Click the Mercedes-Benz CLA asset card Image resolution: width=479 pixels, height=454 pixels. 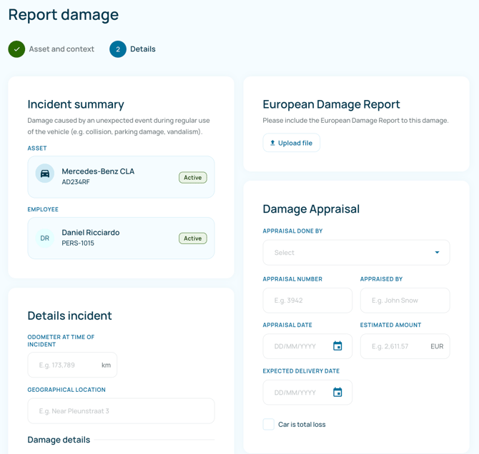(x=121, y=177)
